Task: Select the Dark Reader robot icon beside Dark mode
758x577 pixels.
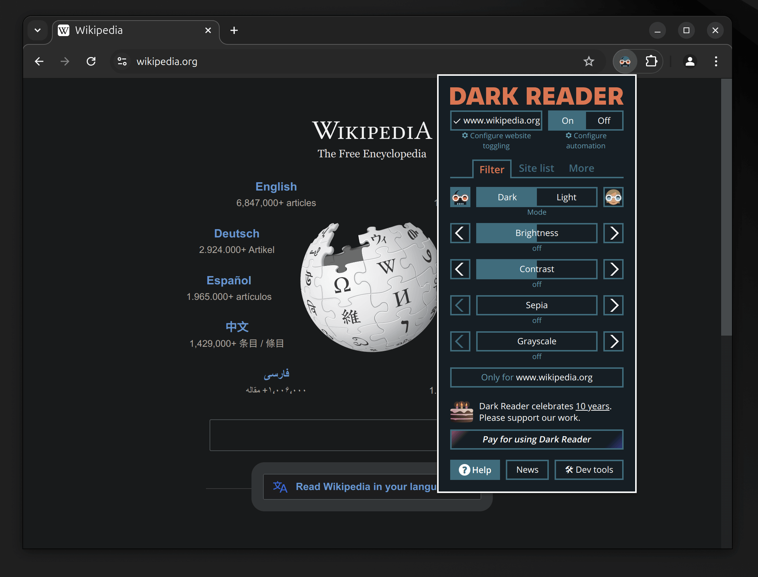Action: tap(460, 197)
